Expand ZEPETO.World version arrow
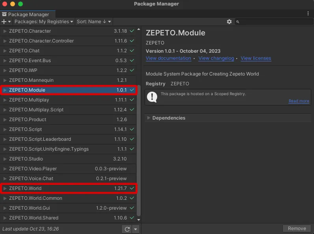This screenshot has height=234, width=314. click(x=5, y=188)
